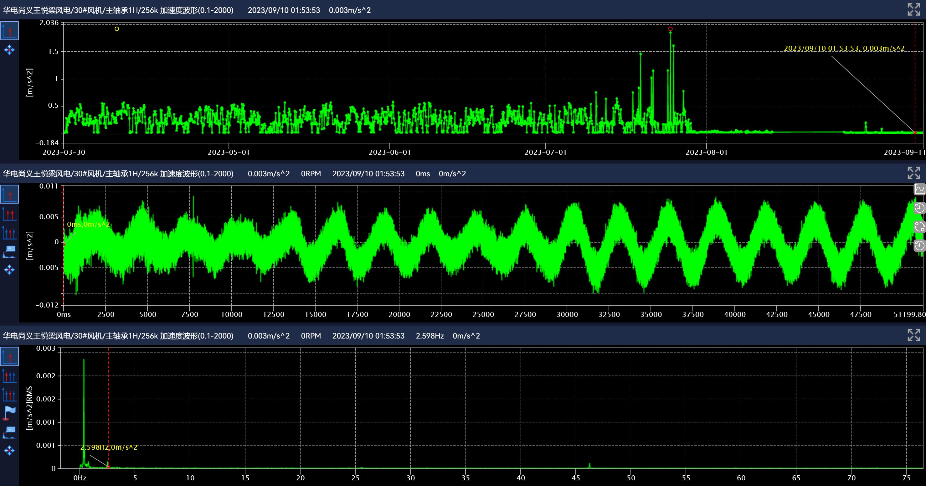
Task: Click the red peak marker on trend chart
Action: (671, 29)
